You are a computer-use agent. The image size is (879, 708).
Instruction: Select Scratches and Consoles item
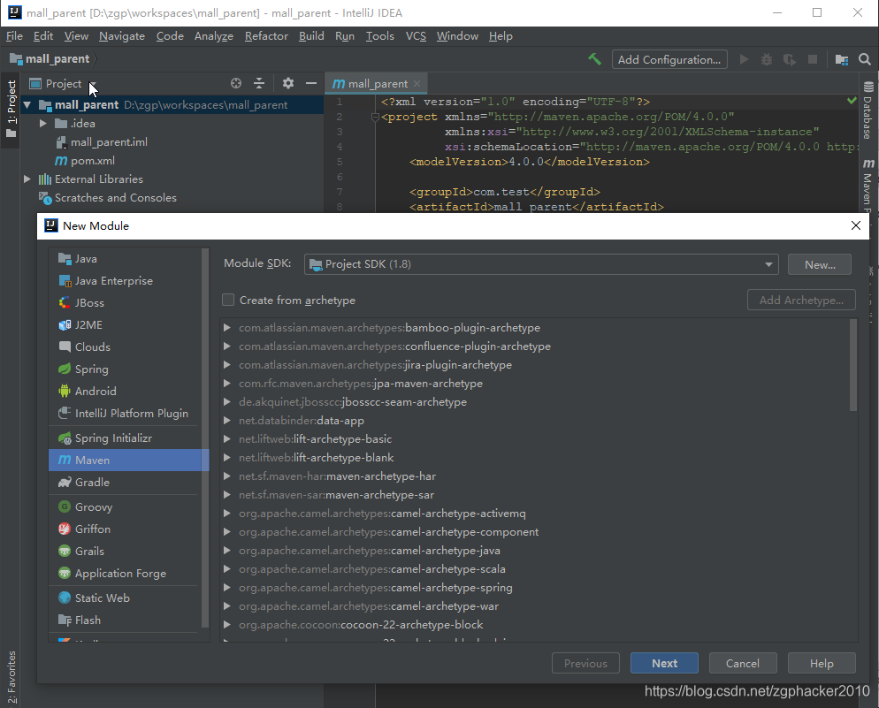108,198
